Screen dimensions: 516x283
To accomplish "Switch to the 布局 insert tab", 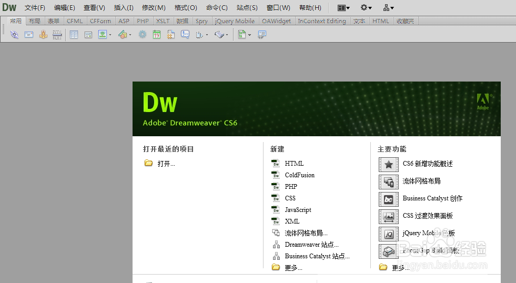I will tap(35, 21).
